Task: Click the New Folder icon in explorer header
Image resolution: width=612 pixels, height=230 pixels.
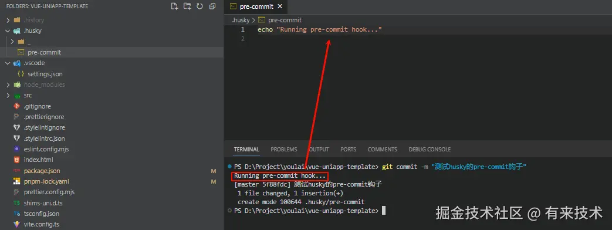Action: click(x=187, y=6)
